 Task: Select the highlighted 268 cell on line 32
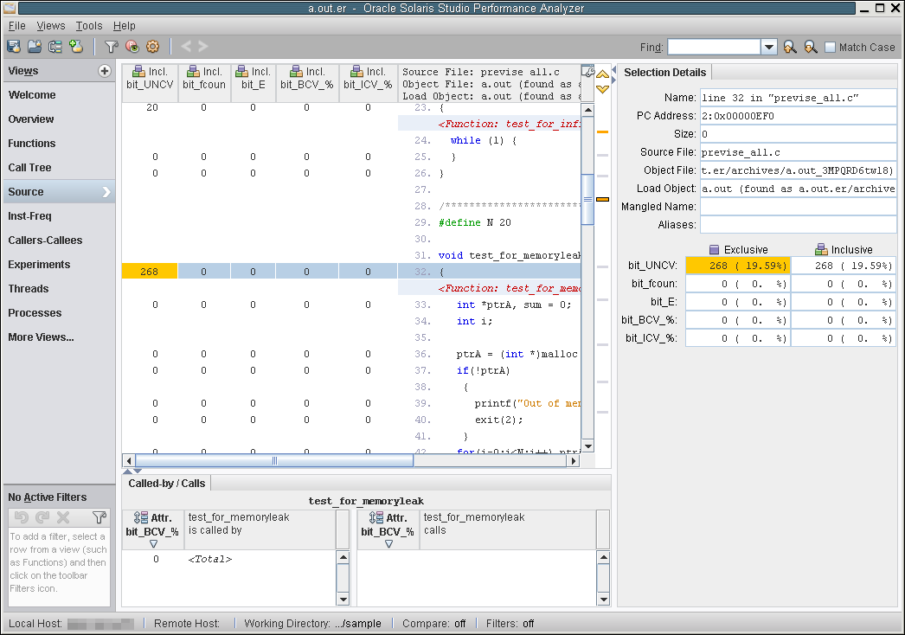click(150, 272)
